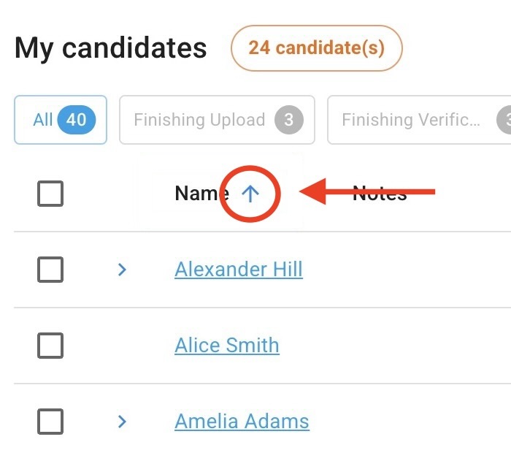Expand the Amelia Adams row details
Image resolution: width=511 pixels, height=453 pixels.
[x=122, y=422]
